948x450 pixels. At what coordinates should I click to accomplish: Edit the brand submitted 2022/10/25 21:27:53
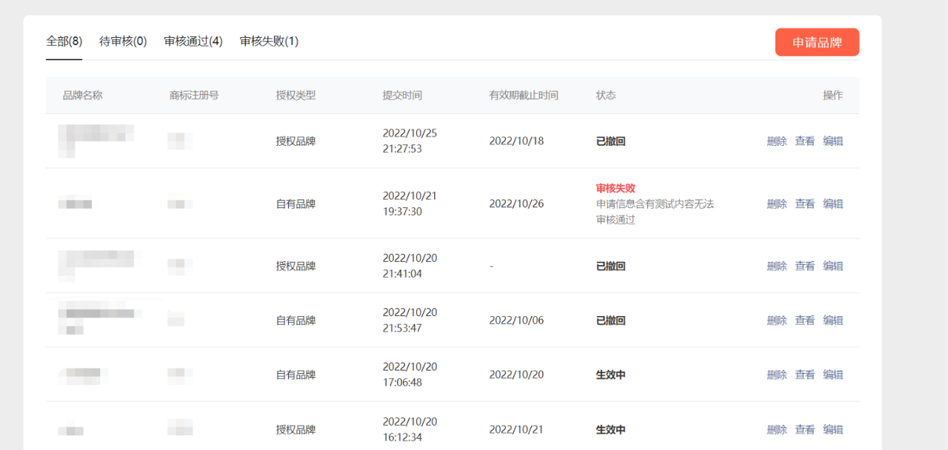click(x=833, y=141)
